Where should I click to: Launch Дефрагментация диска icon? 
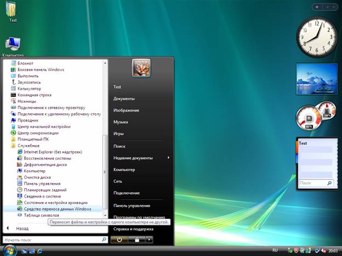(x=20, y=164)
